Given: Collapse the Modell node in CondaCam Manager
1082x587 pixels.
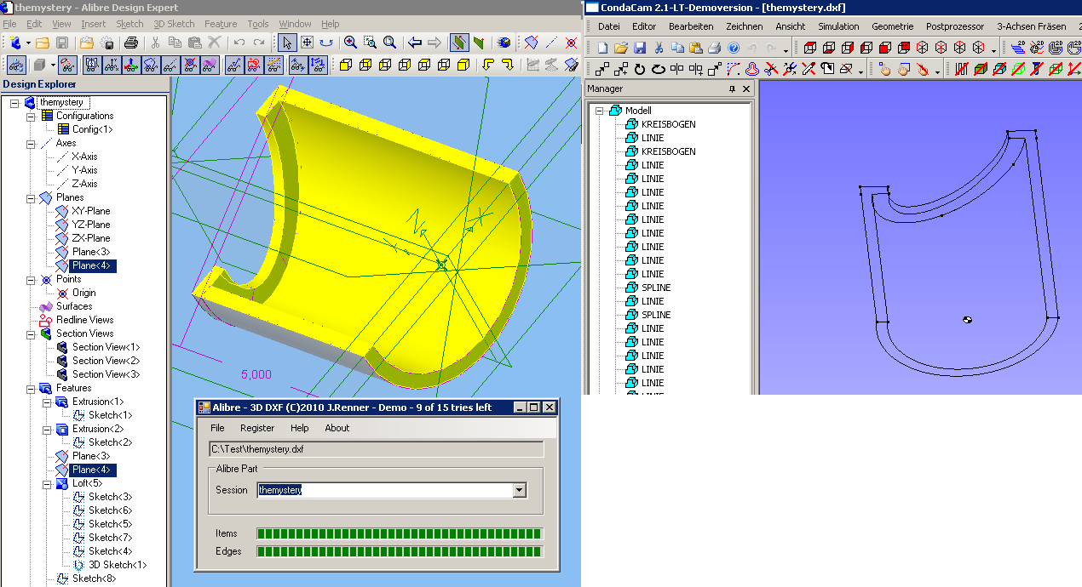Looking at the screenshot, I should click(x=599, y=111).
